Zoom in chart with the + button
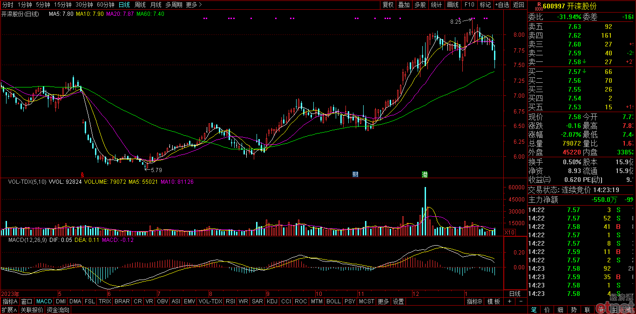636x314 pixels. pyautogui.click(x=509, y=301)
